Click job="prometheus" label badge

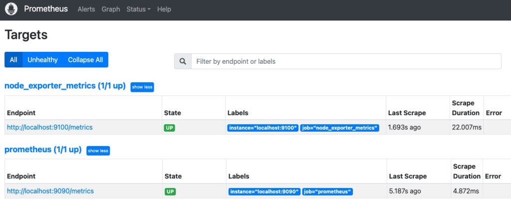pos(327,192)
